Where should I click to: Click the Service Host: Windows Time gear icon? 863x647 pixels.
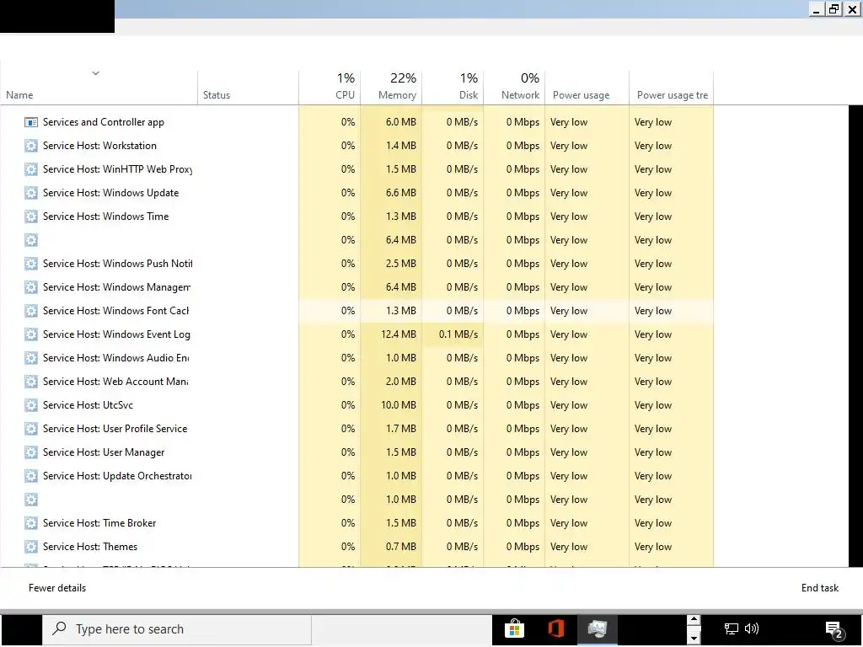click(31, 217)
